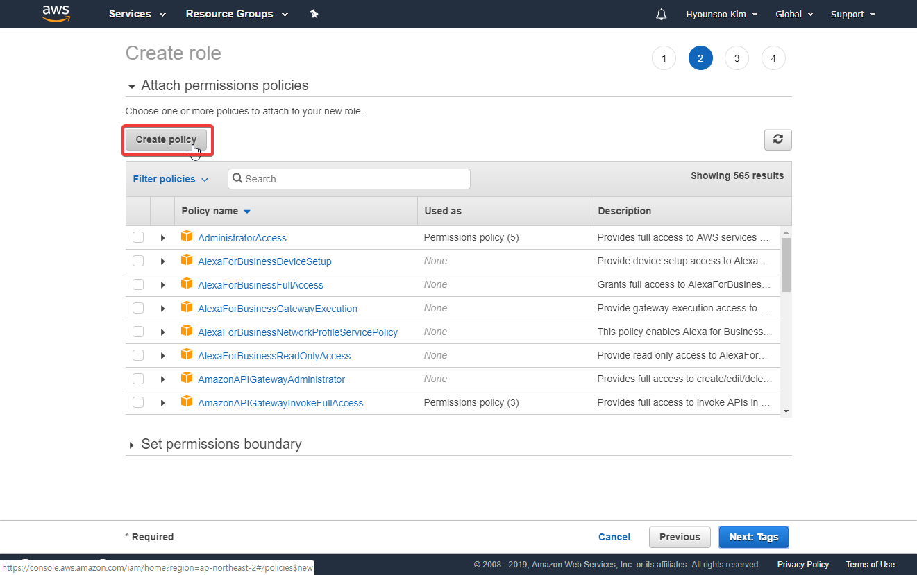Click the search magnifier icon
This screenshot has width=917, height=575.
[x=237, y=178]
